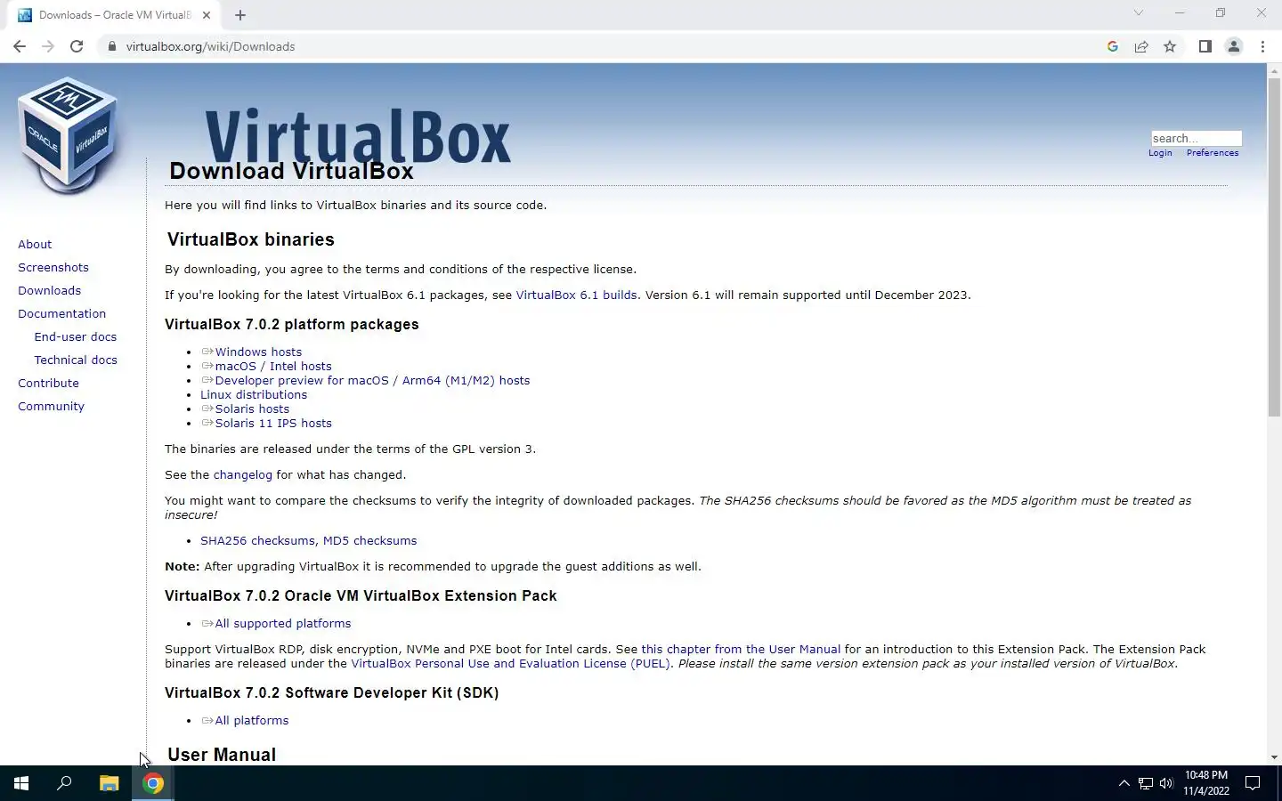1282x801 pixels.
Task: Click the VirtualBox cube logo
Action: (x=68, y=135)
